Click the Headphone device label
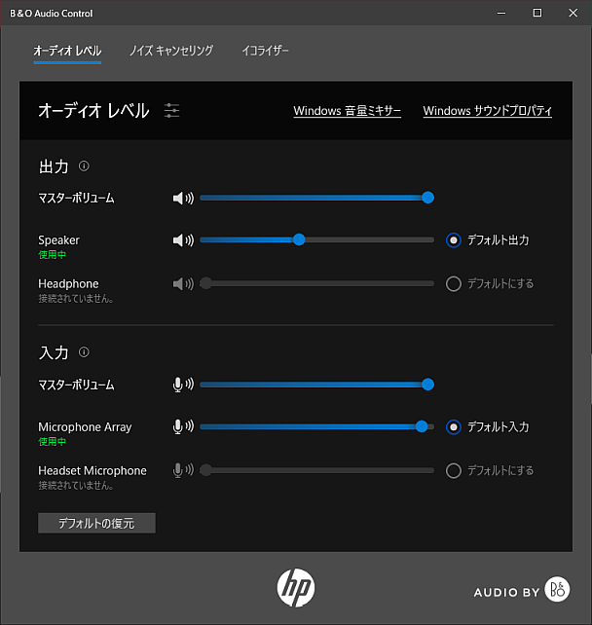 tap(68, 284)
